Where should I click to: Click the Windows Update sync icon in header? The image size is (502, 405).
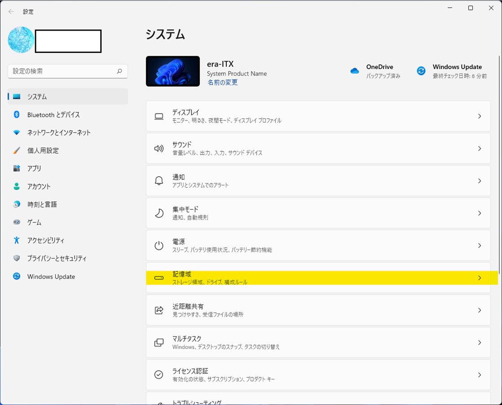[x=421, y=71]
